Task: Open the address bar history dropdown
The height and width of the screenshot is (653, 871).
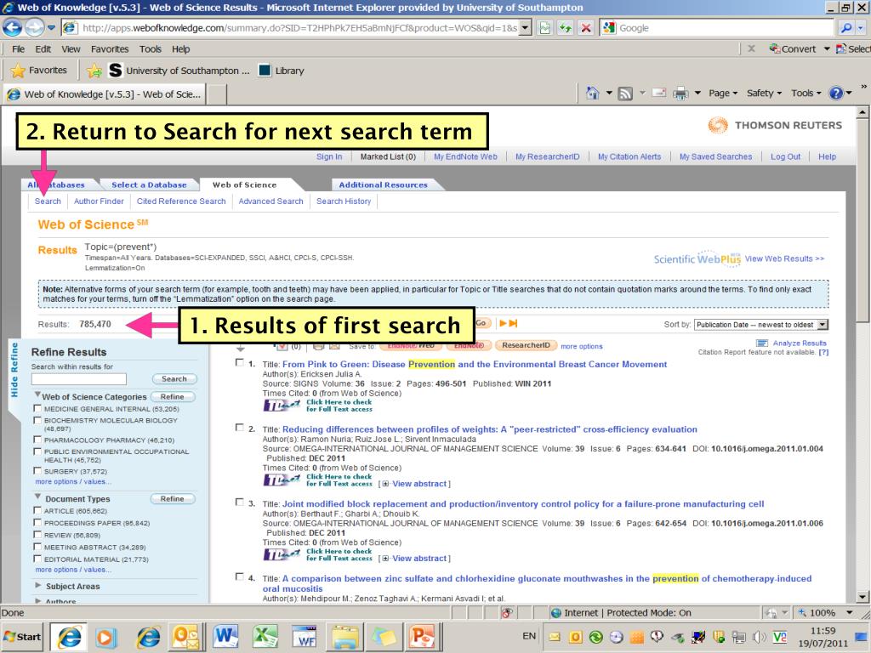Action: [525, 28]
